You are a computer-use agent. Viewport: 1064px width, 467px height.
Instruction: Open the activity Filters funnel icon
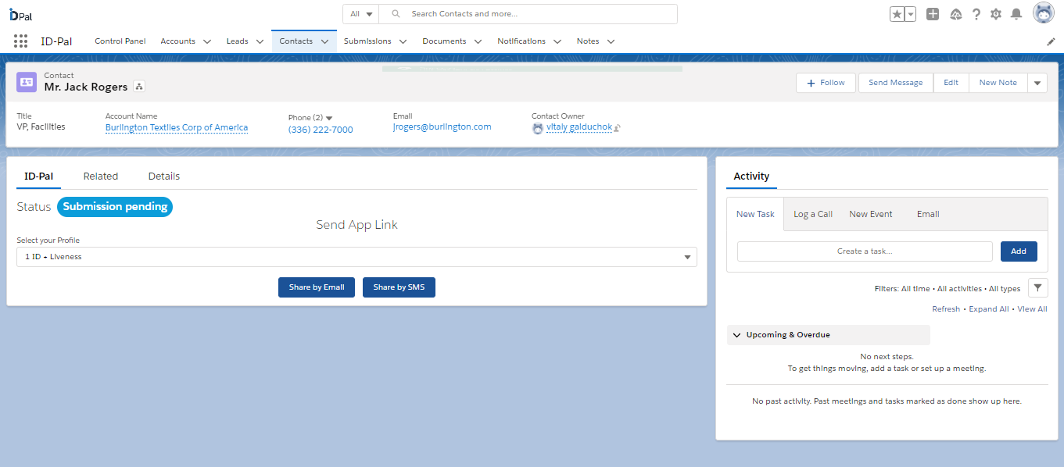[x=1038, y=287]
